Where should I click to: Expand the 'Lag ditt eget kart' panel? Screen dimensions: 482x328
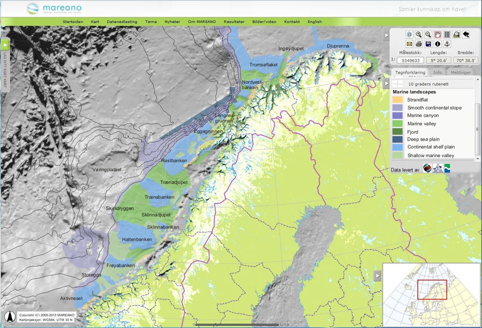[5, 45]
